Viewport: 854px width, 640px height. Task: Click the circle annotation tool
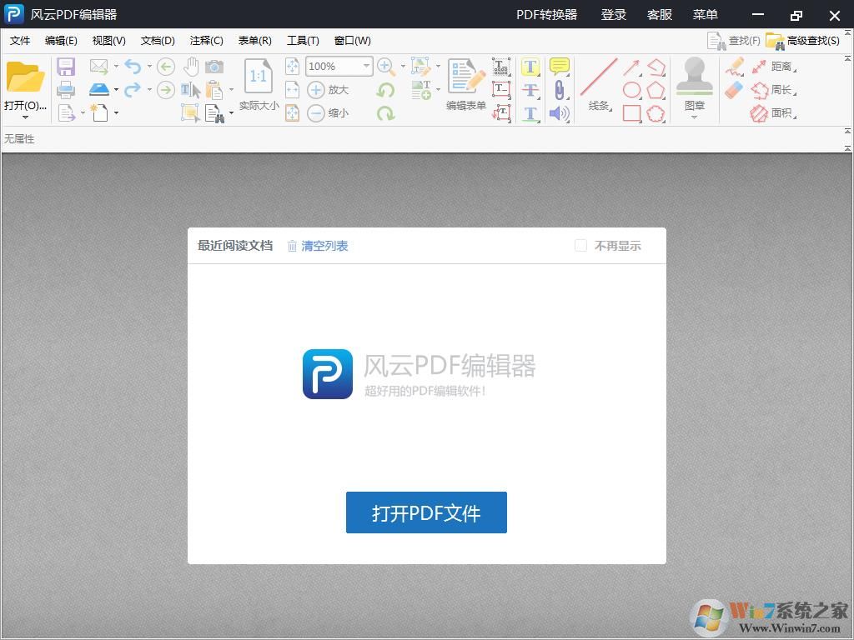(631, 89)
